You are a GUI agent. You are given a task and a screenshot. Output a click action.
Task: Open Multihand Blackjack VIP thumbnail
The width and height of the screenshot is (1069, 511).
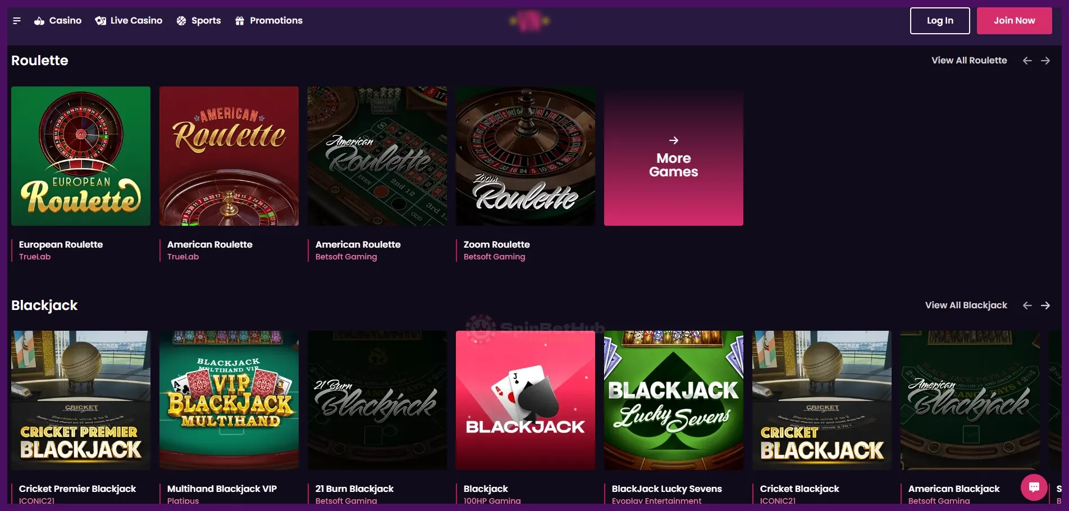[229, 400]
